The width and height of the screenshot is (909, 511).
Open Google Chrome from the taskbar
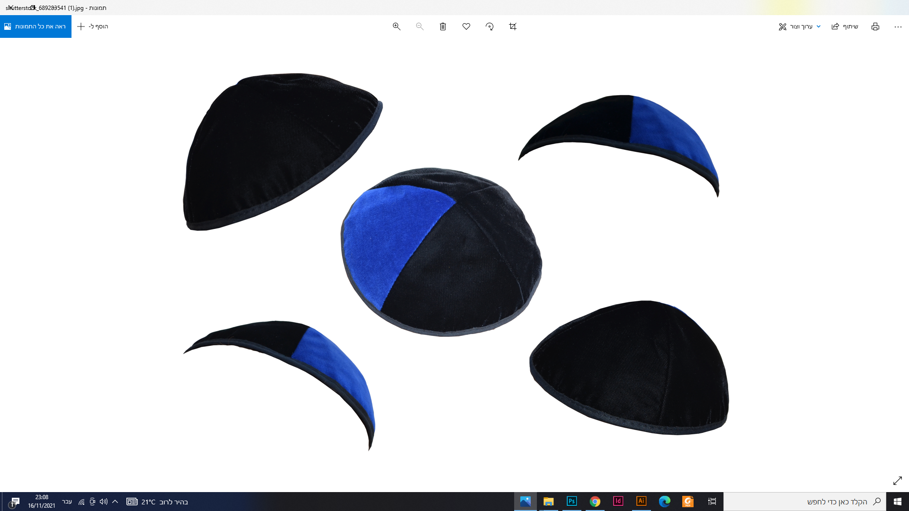pyautogui.click(x=595, y=502)
